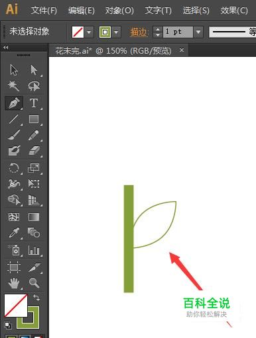Select the Artboard tool
The height and width of the screenshot is (338, 256).
point(14,267)
